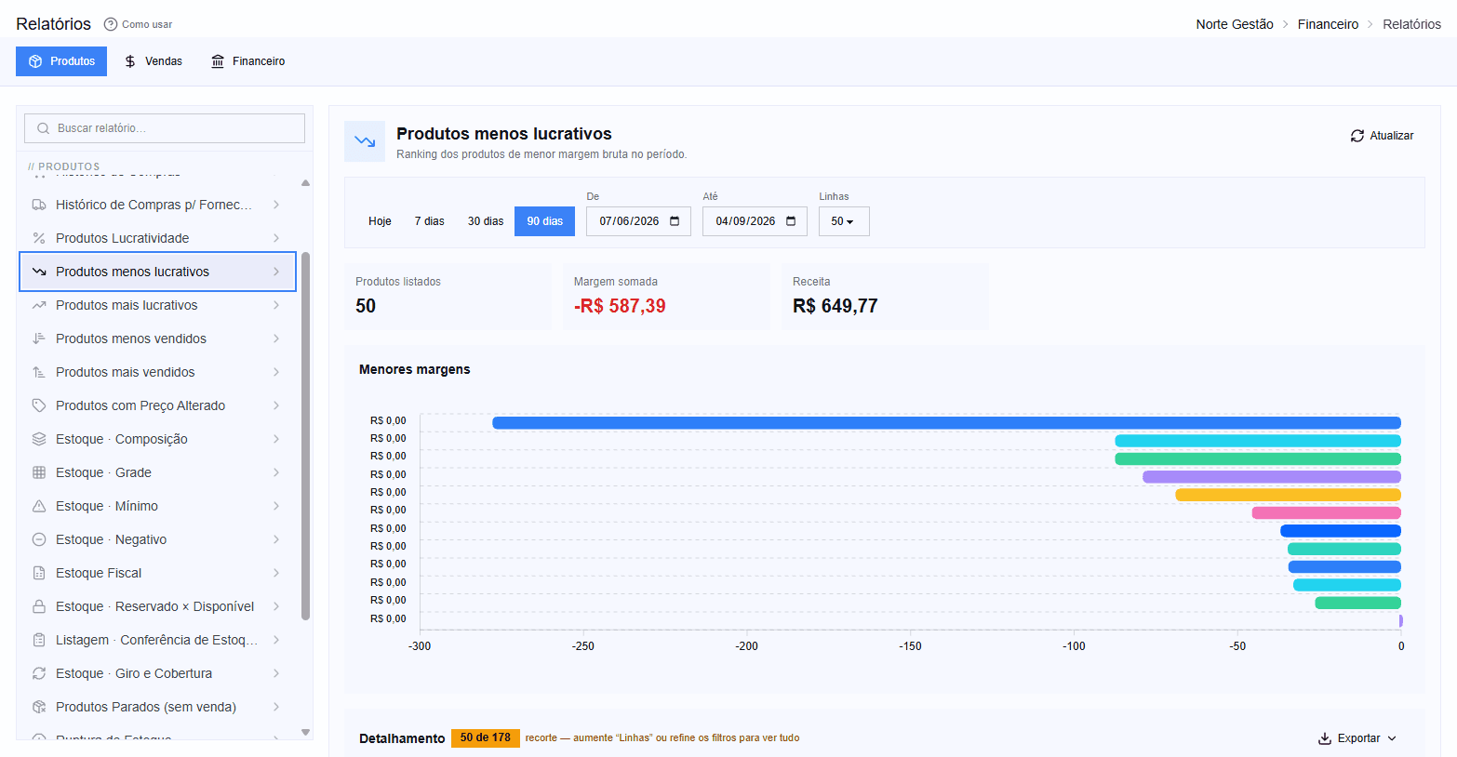Image resolution: width=1457 pixels, height=757 pixels.
Task: Switch to the Vendas tab
Action: [154, 61]
